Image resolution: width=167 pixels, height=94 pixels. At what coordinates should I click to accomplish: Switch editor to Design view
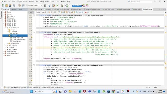[x=38, y=12]
